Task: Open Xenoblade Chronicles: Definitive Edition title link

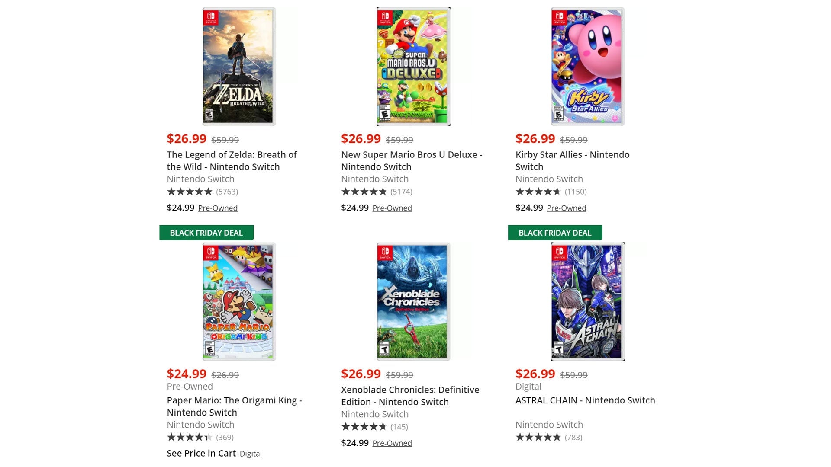Action: (x=410, y=396)
